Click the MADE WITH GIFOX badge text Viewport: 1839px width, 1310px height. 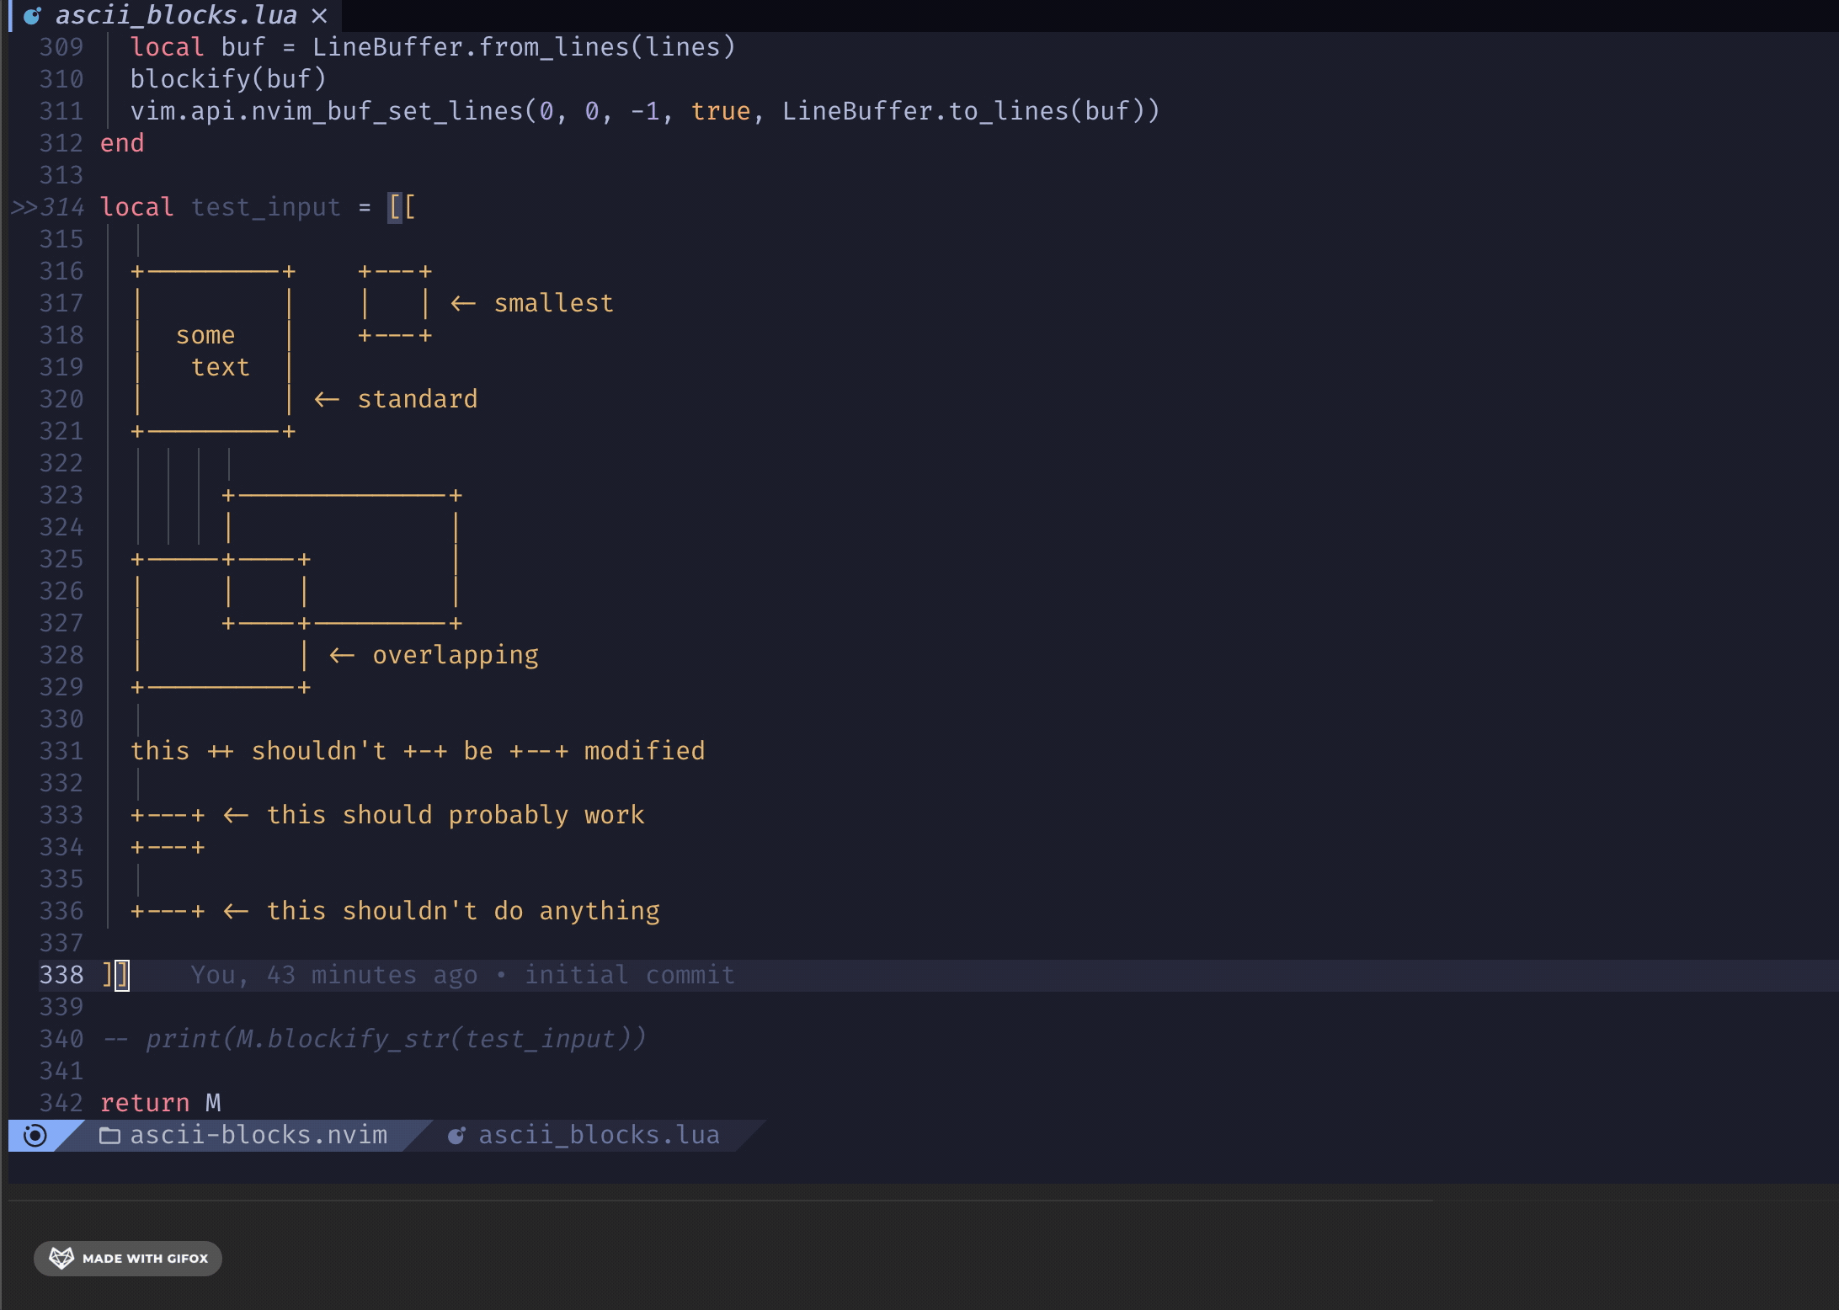pos(145,1259)
